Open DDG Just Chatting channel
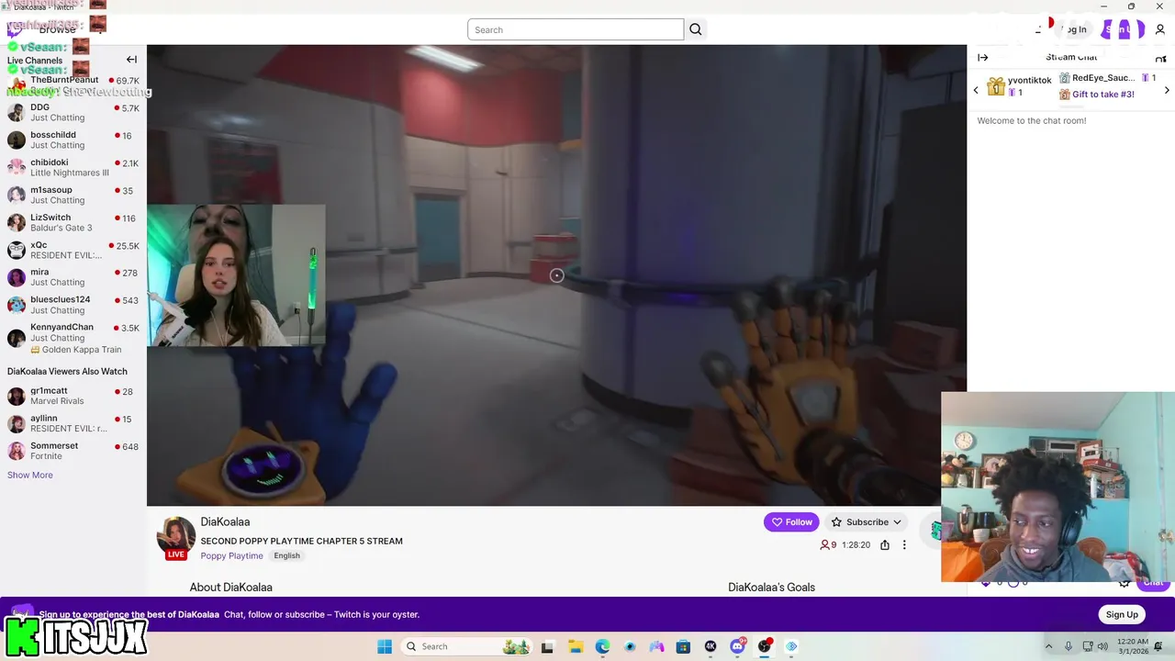Image resolution: width=1175 pixels, height=661 pixels. pos(73,112)
